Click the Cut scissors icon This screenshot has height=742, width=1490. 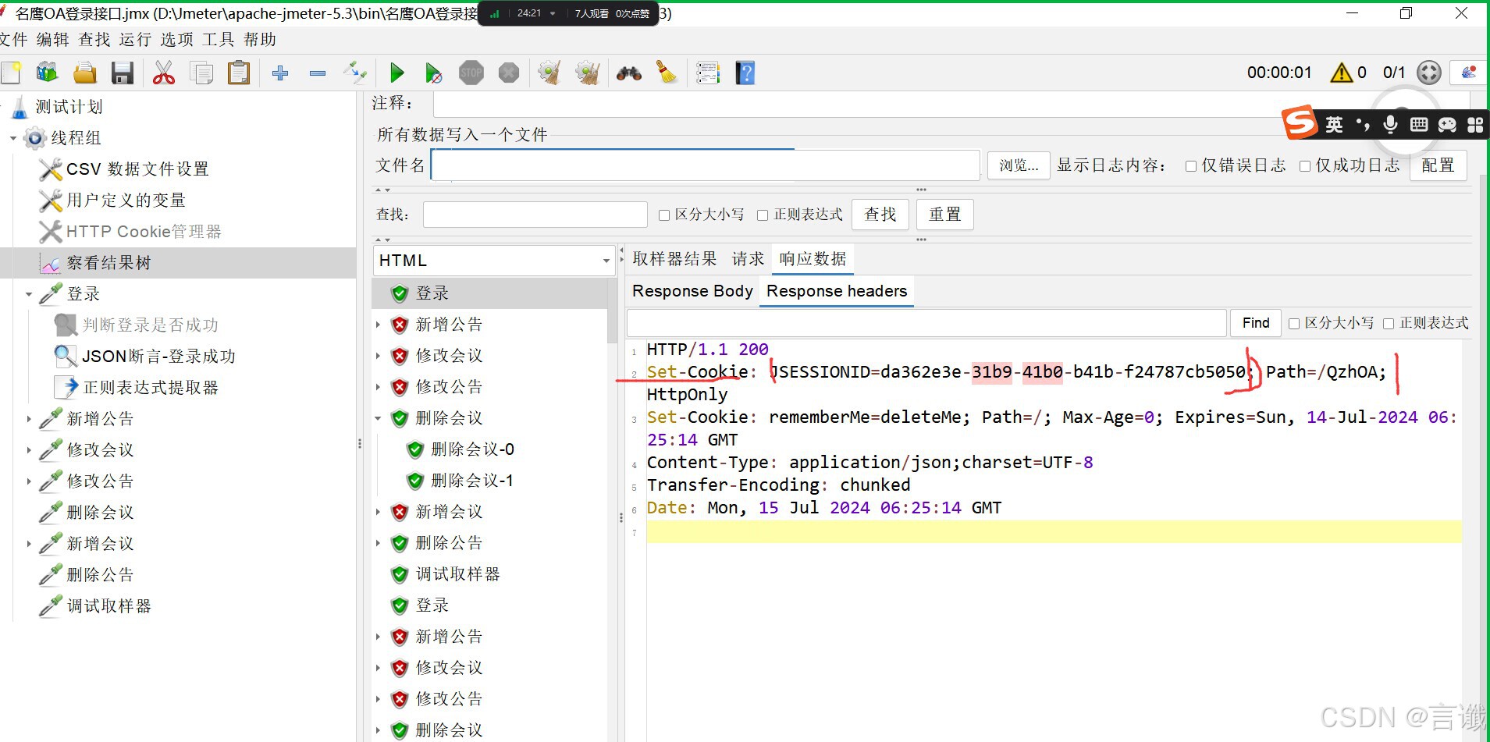[x=164, y=73]
